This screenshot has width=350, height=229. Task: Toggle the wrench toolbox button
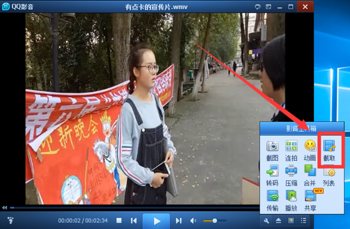coord(266,221)
